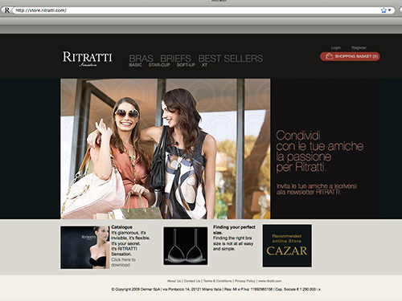Click the shopping bag icon in basket button
This screenshot has height=301, width=402.
[329, 56]
